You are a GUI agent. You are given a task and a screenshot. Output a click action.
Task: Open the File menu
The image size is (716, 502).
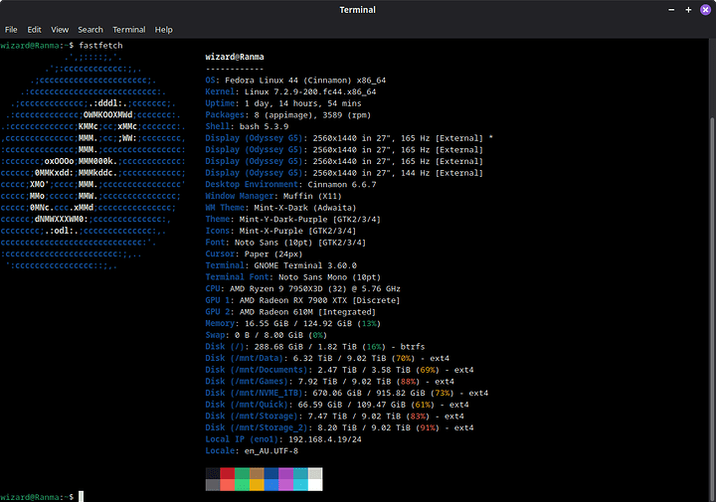coord(11,30)
